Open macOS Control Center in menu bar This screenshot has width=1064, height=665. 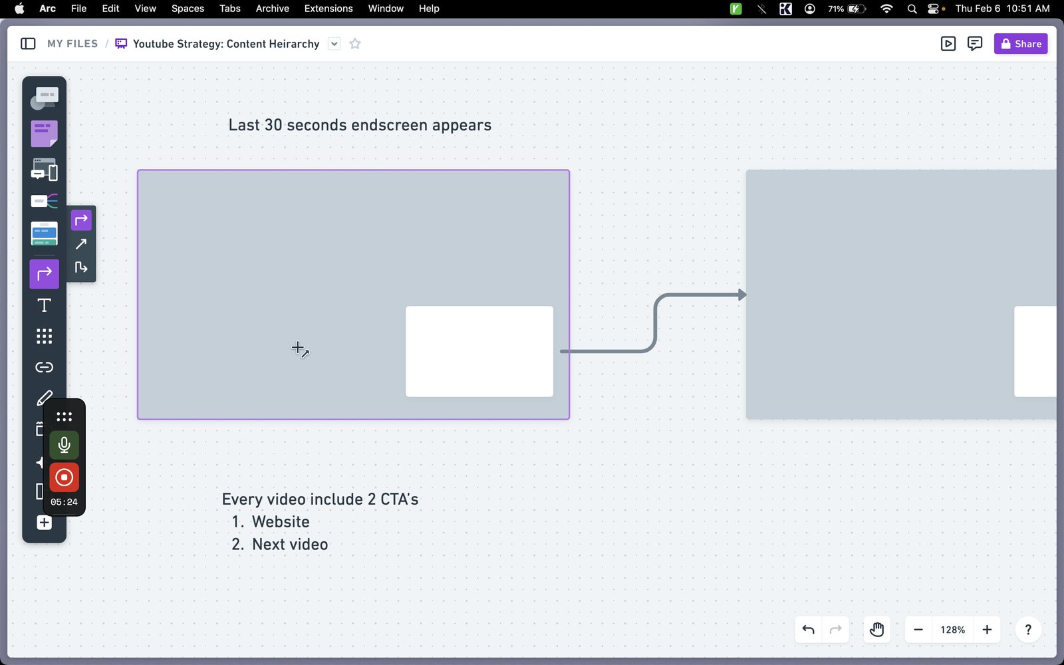pyautogui.click(x=934, y=9)
